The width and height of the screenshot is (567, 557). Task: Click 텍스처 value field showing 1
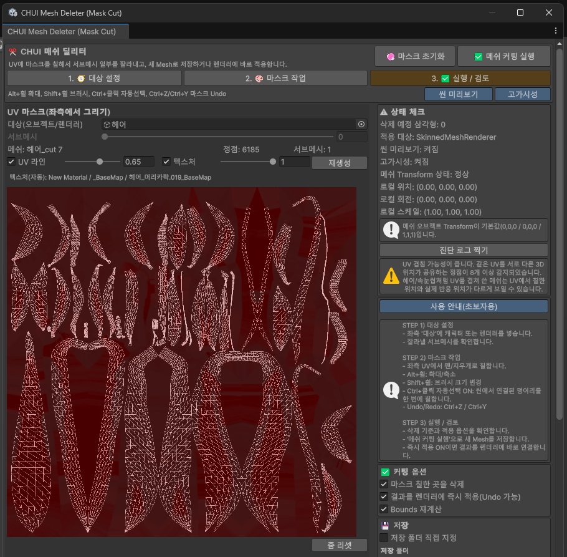[294, 162]
